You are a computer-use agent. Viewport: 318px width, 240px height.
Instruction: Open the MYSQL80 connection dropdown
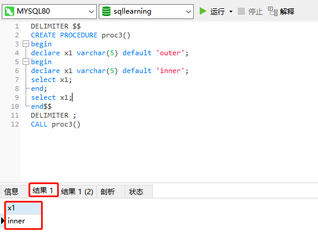[49, 11]
